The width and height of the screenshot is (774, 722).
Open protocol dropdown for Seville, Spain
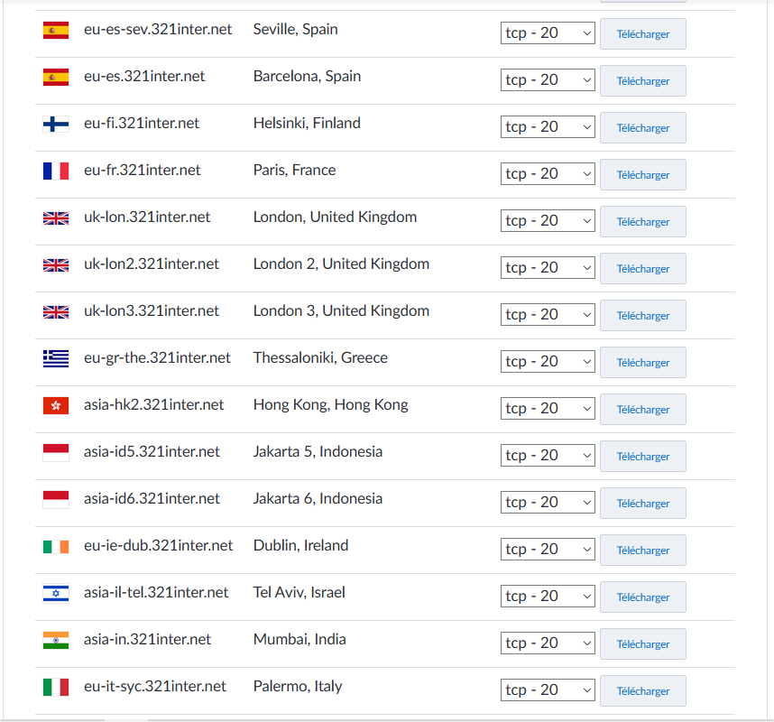pos(548,33)
